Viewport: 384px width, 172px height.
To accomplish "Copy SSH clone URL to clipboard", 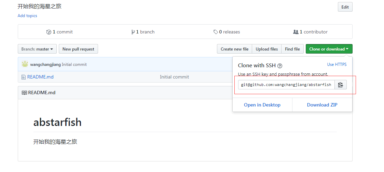I will pyautogui.click(x=340, y=85).
